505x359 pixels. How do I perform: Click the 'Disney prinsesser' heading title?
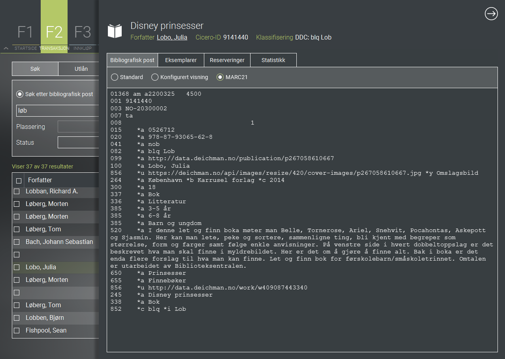tap(167, 26)
